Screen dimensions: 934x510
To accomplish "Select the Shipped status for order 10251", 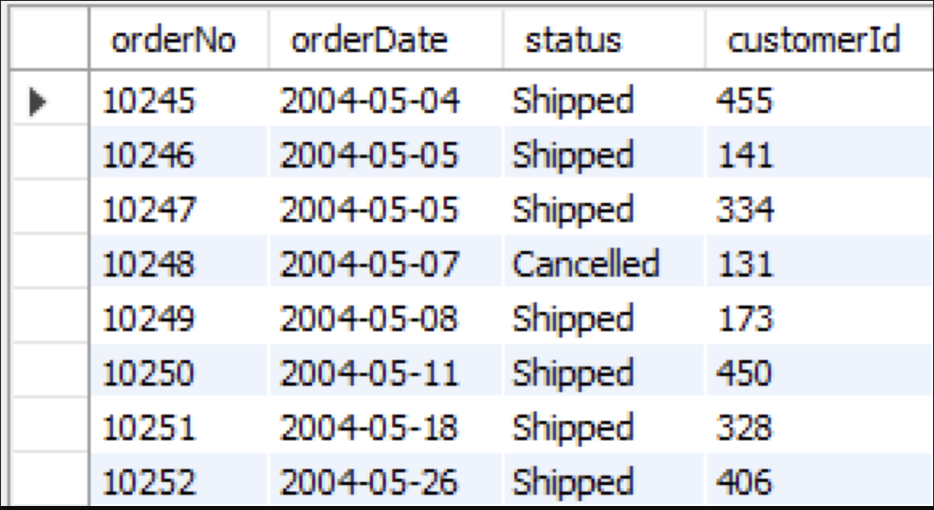I will coord(604,427).
